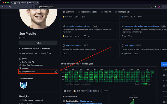Click the 2.4k forks on typescript-cheatsheets/react

coord(87,36)
